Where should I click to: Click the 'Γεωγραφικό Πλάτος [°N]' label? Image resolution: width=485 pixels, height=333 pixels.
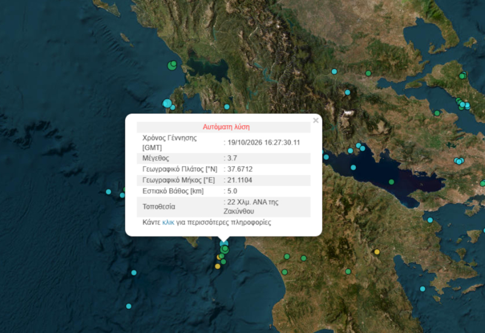pos(180,169)
